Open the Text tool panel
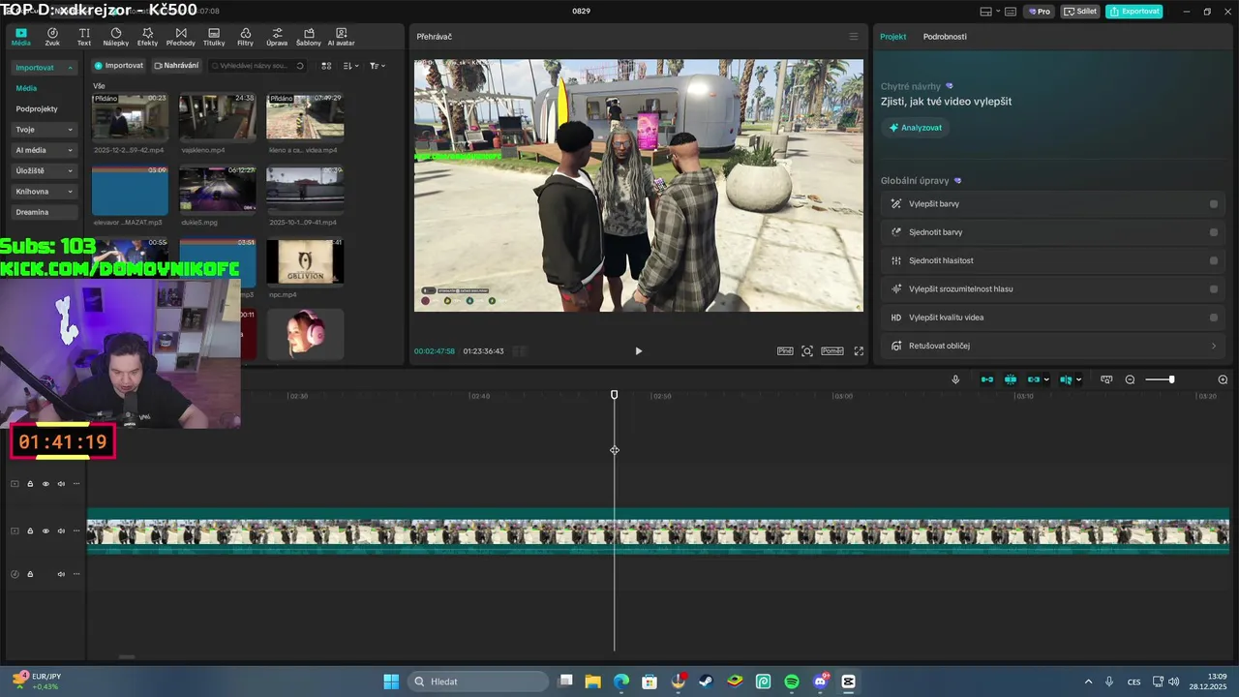This screenshot has width=1239, height=697. click(84, 37)
